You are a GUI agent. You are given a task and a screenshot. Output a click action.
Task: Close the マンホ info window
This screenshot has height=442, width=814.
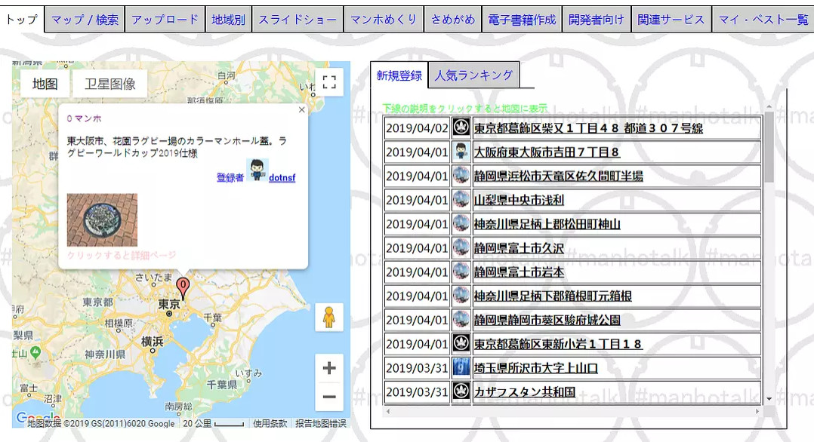tap(301, 110)
